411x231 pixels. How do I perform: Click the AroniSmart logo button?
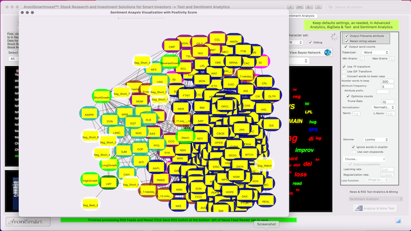pyautogui.click(x=28, y=221)
